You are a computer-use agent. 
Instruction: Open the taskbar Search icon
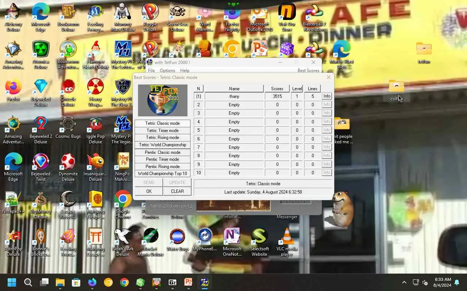point(28,282)
